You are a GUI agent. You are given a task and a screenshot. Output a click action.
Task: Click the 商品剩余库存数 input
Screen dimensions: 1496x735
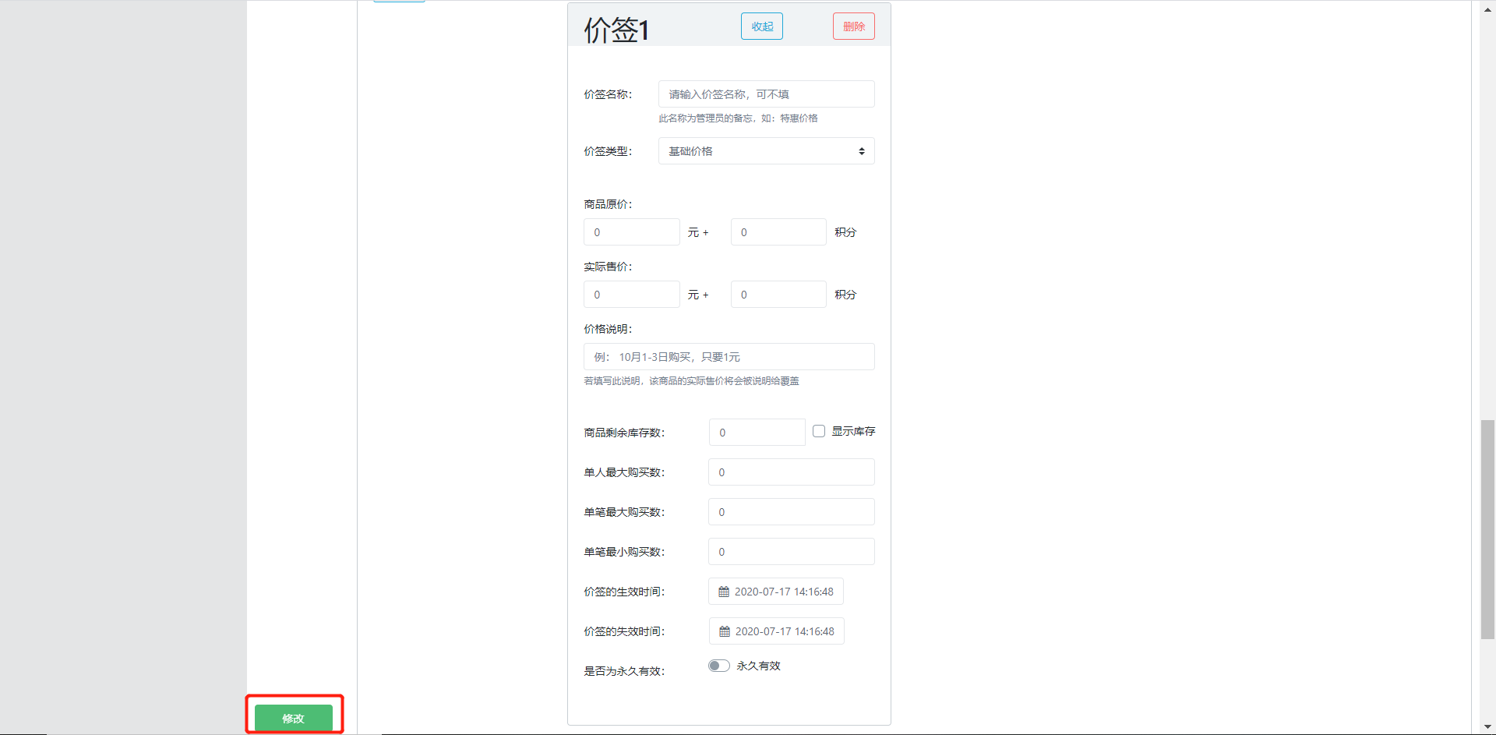click(x=757, y=433)
